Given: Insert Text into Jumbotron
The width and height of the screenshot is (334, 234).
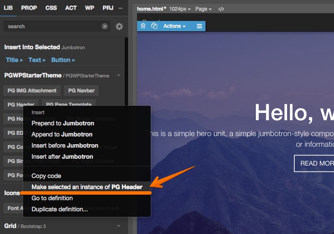Looking at the screenshot, I should [37, 60].
